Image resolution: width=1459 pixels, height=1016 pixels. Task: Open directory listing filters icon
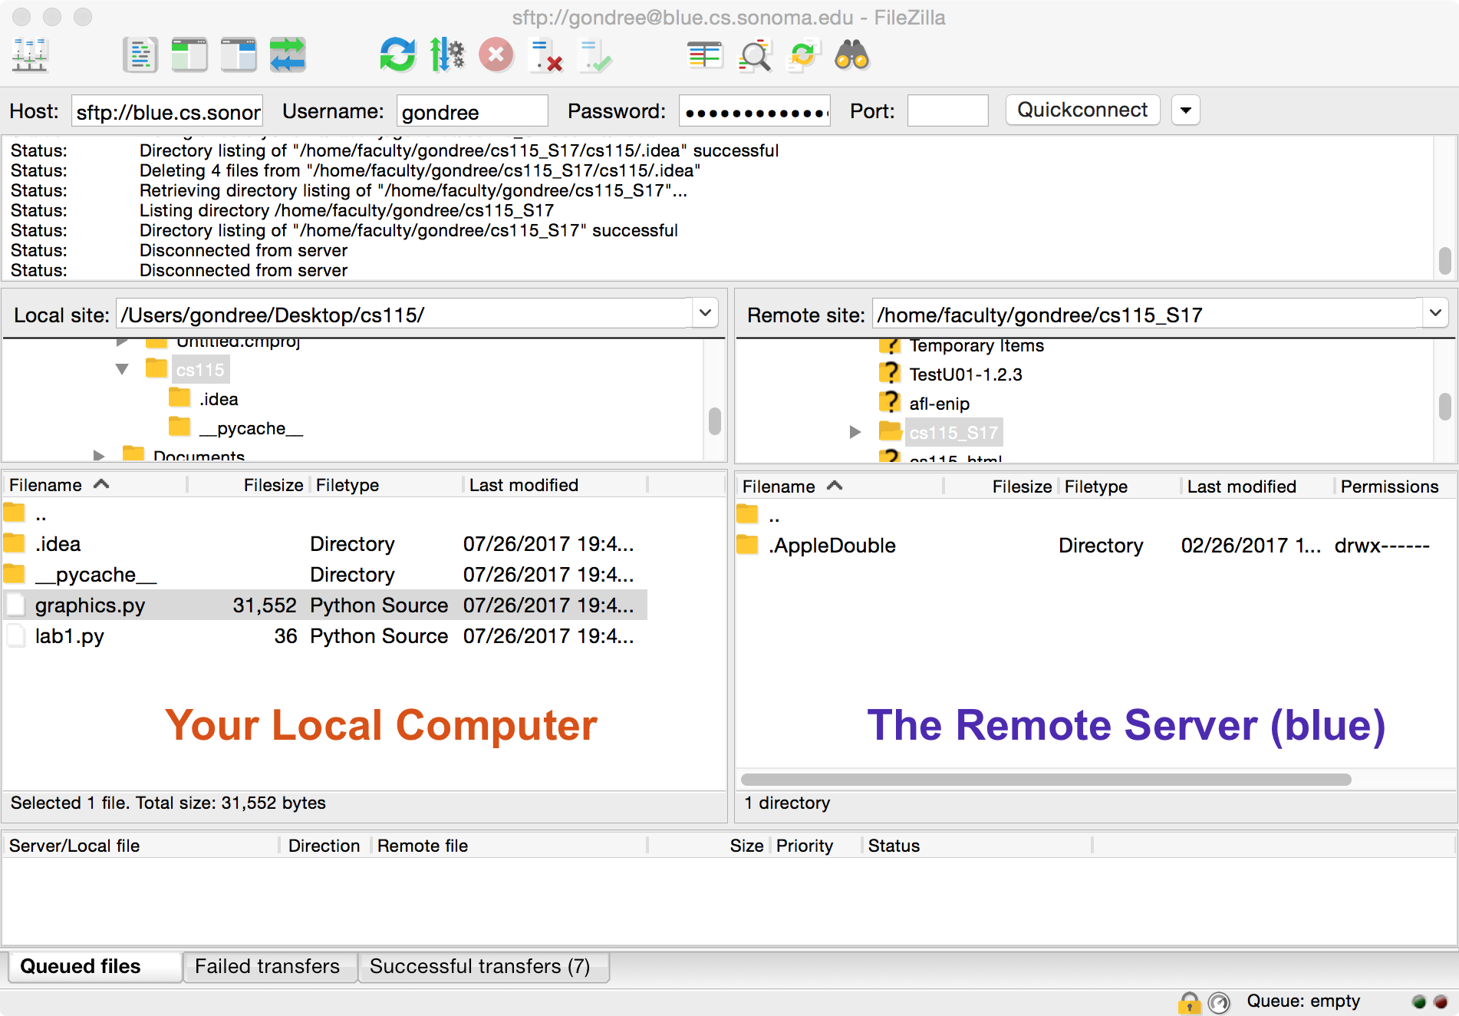click(704, 55)
